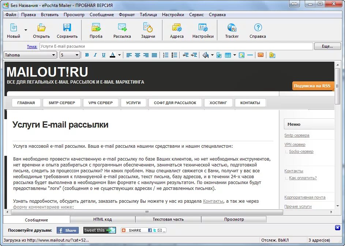
Task: Open the Таблица menu
Action: (148, 15)
